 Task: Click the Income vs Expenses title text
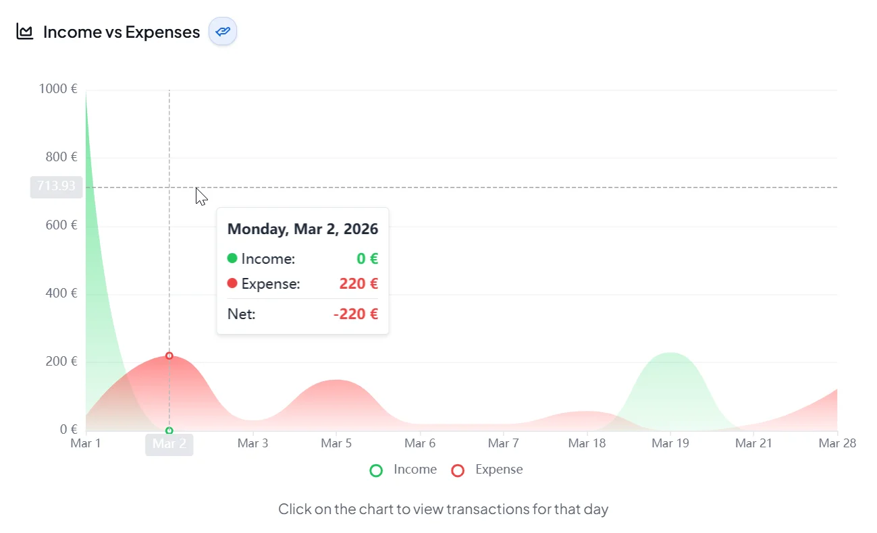click(122, 32)
